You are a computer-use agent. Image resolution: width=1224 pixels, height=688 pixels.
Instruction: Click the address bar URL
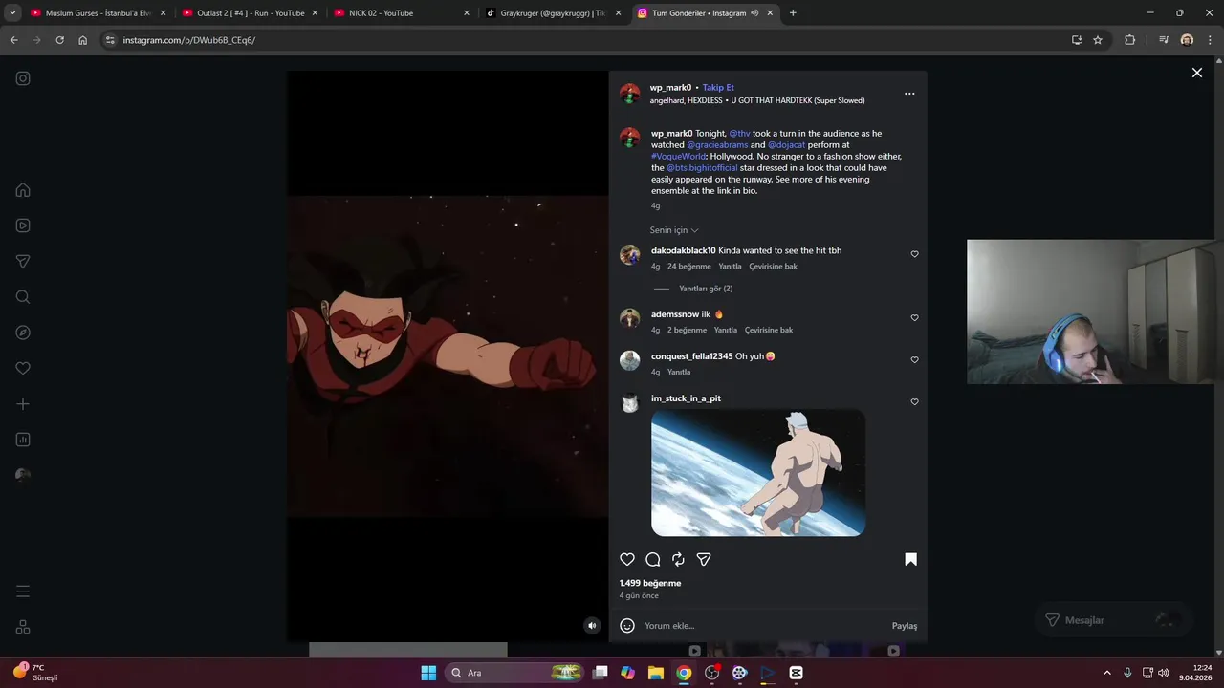[x=188, y=40]
